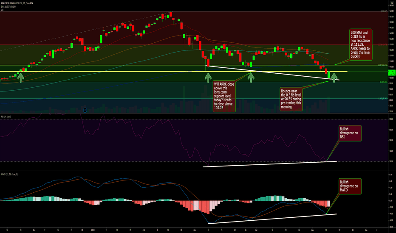The width and height of the screenshot is (396, 233).
Task: Click the May label on the time axis
Action: click(x=312, y=230)
